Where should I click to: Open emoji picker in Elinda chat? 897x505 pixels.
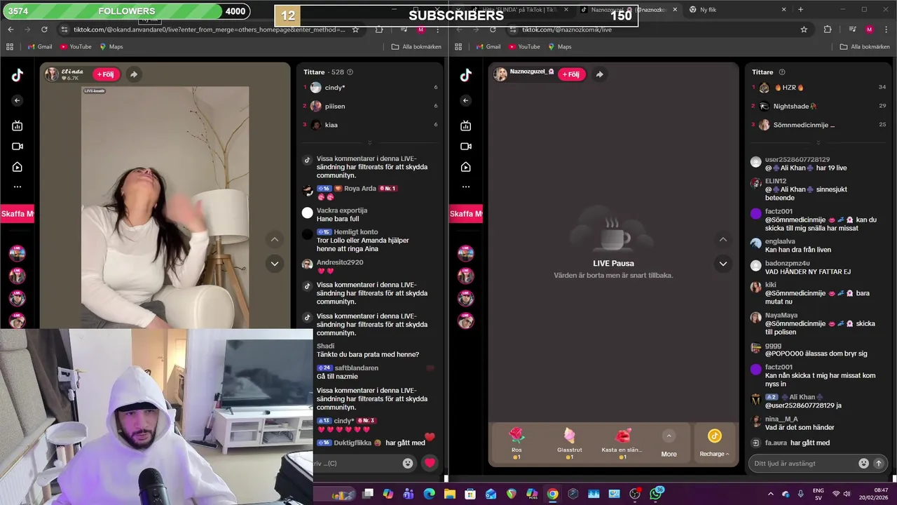tap(408, 463)
